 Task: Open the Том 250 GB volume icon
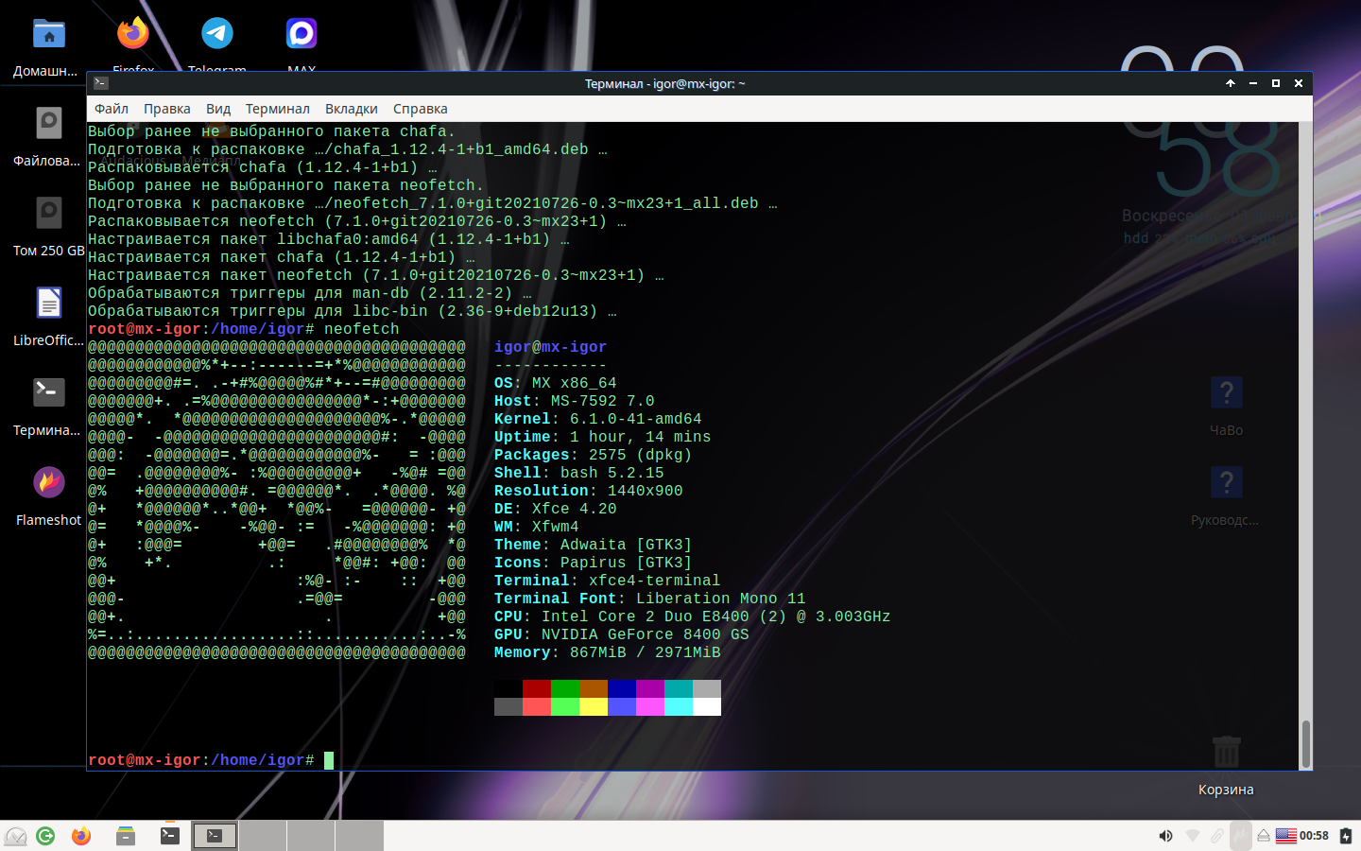[x=48, y=215]
